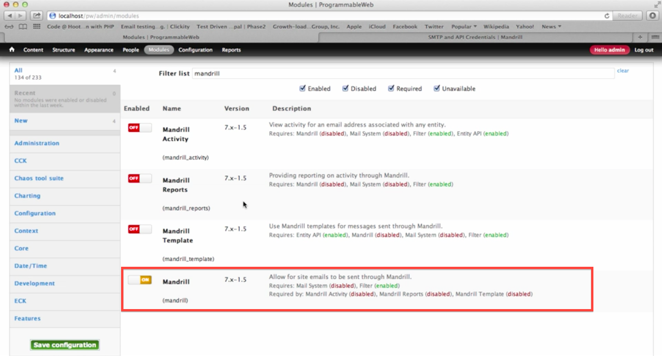Screen dimensions: 662x356
Task: Click Hello admin user button
Action: (610, 50)
